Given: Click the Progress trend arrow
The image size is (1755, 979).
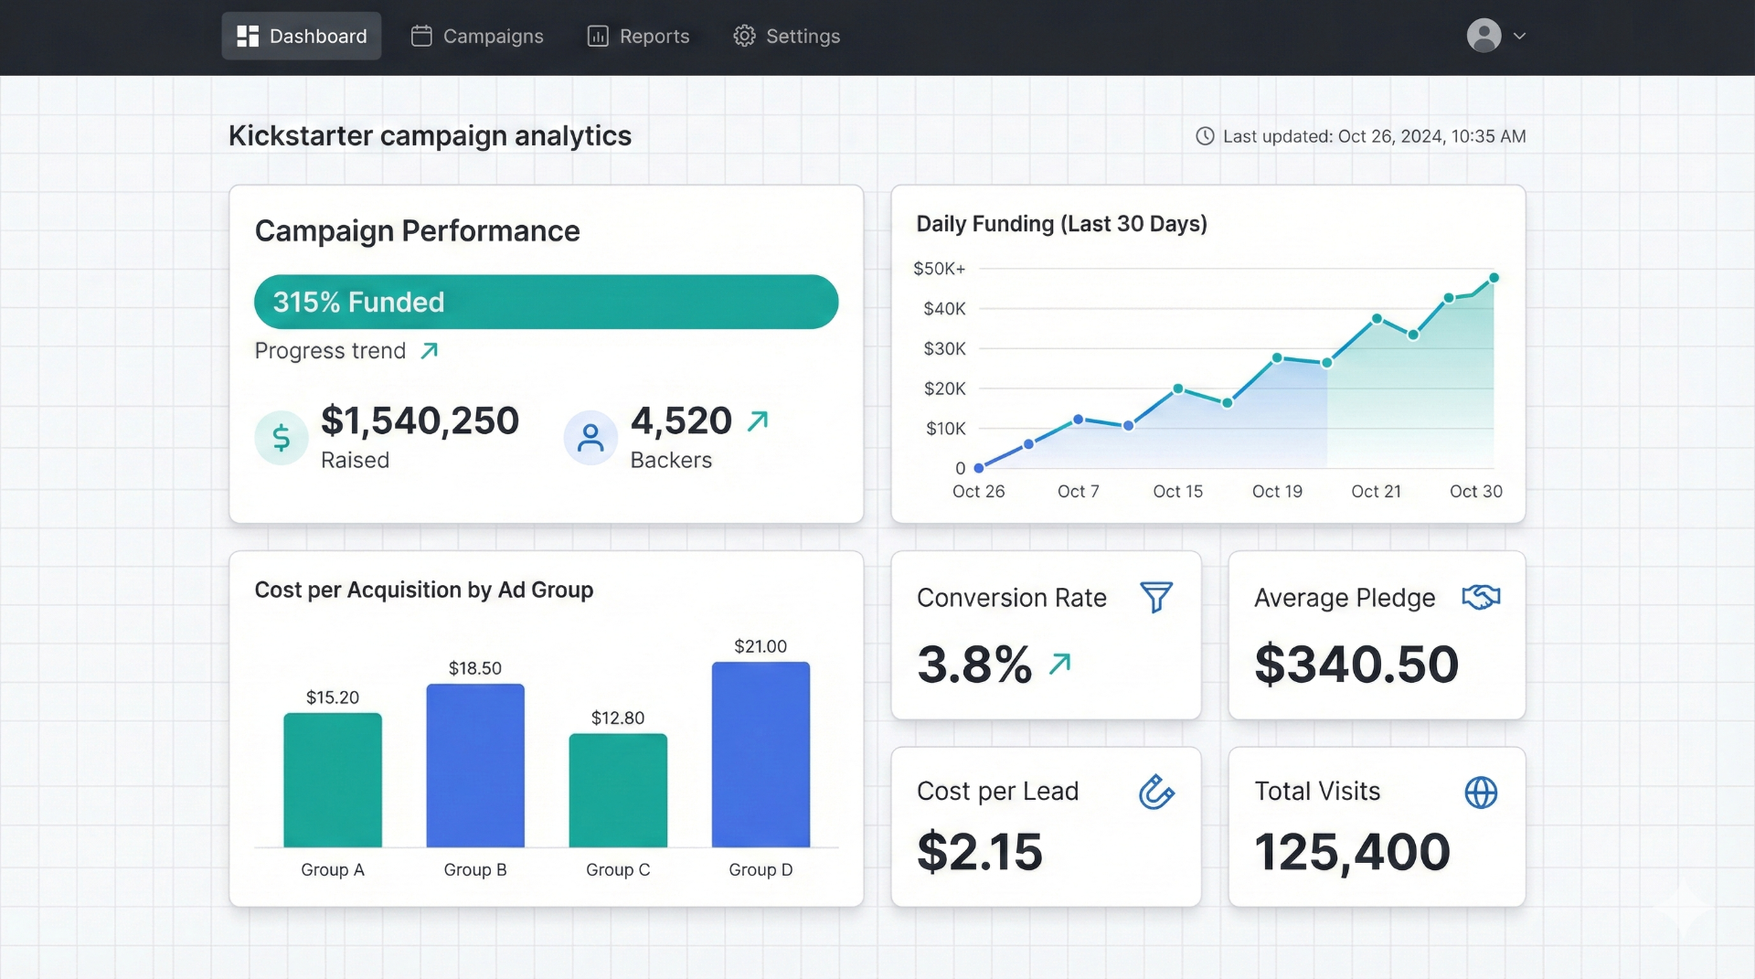Looking at the screenshot, I should [x=429, y=349].
